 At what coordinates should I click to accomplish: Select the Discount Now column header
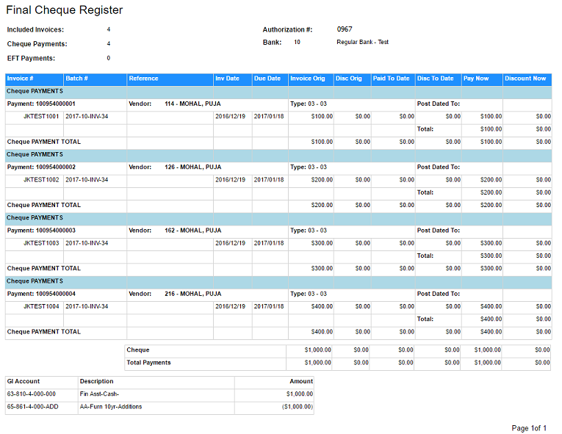(525, 79)
